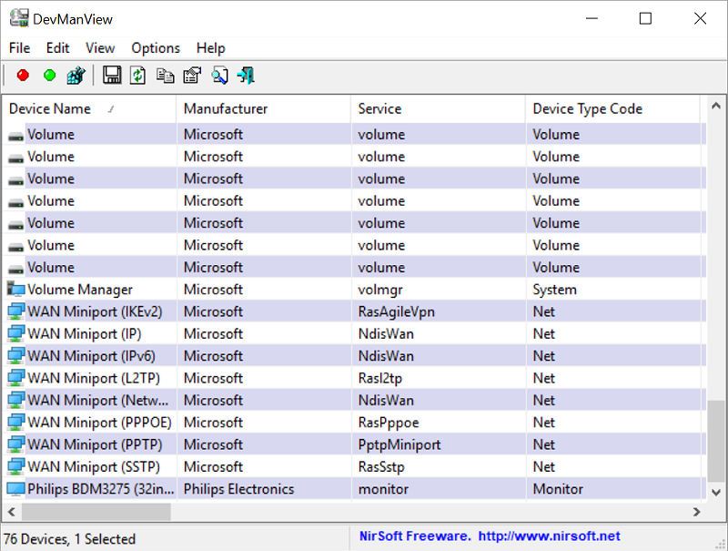Open the Edit menu
The width and height of the screenshot is (728, 551).
point(57,48)
